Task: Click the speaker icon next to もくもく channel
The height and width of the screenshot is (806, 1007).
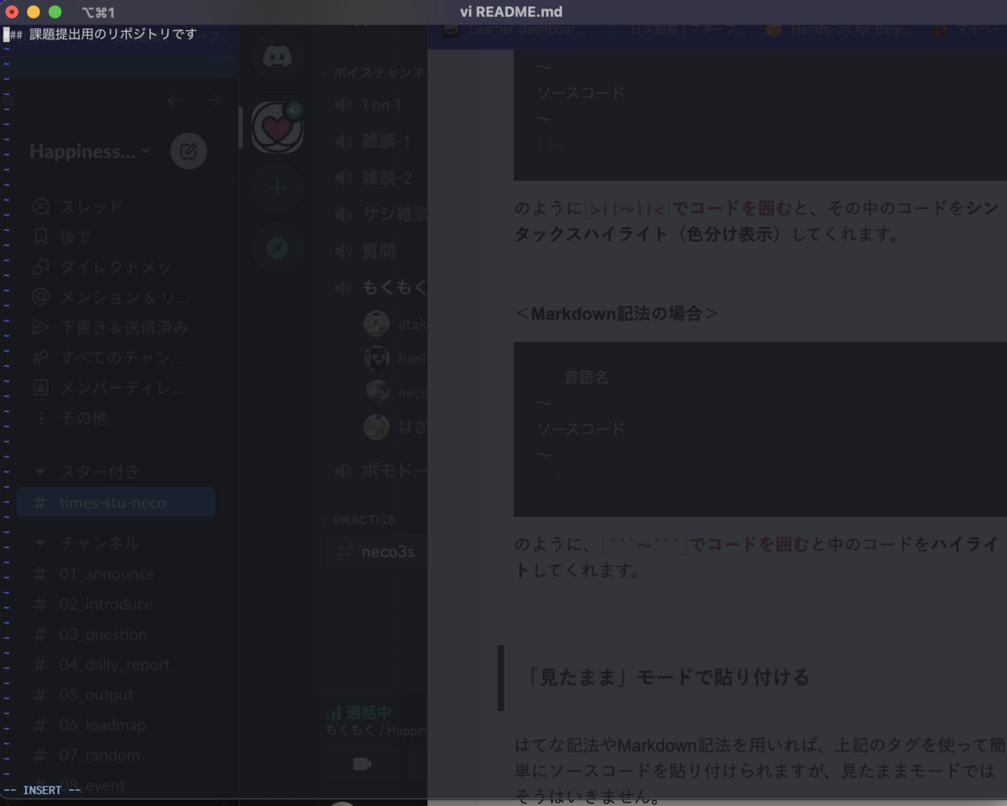Action: [343, 287]
